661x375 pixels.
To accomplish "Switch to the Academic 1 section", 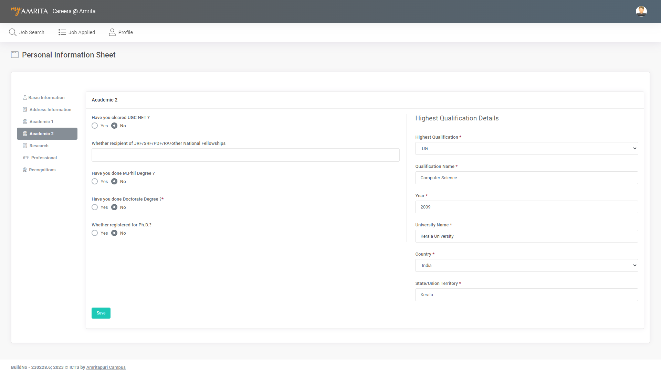I will pos(41,122).
